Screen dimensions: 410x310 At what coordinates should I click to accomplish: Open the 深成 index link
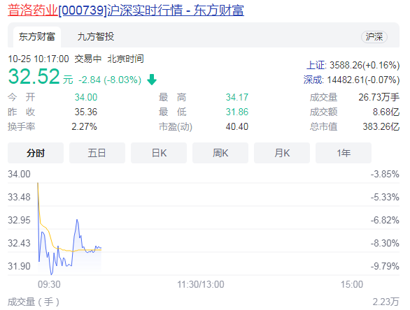(313, 80)
